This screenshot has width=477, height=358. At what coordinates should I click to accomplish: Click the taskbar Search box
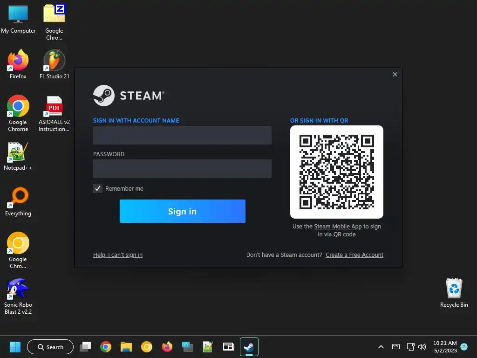(50, 347)
